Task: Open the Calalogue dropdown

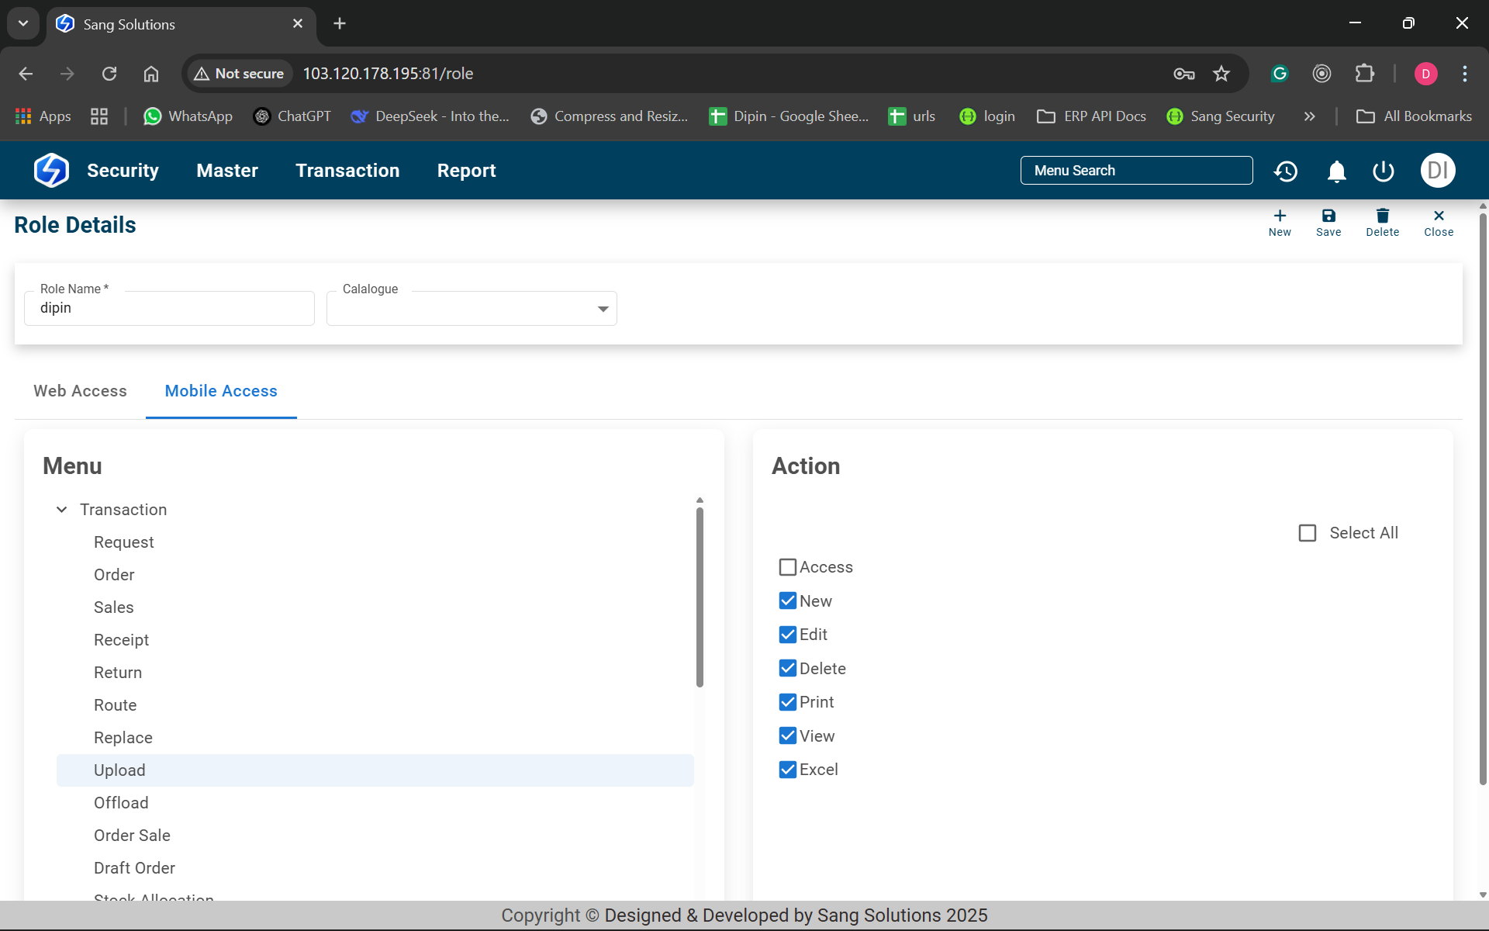Action: pos(472,309)
